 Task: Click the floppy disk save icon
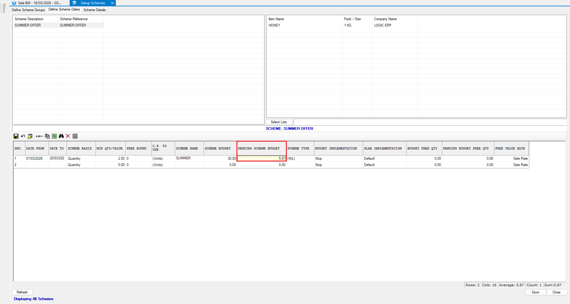[16, 136]
